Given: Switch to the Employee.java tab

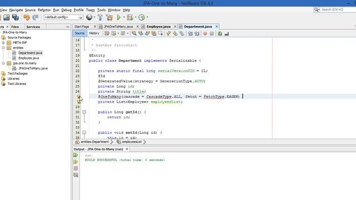Looking at the screenshot, I should pyautogui.click(x=158, y=27).
